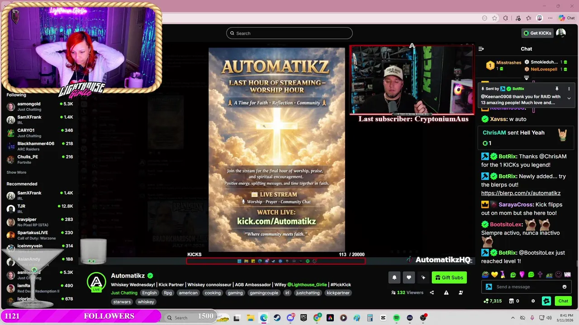Open Blackhammer406 channel in sidebar
This screenshot has height=325, width=579.
40,146
